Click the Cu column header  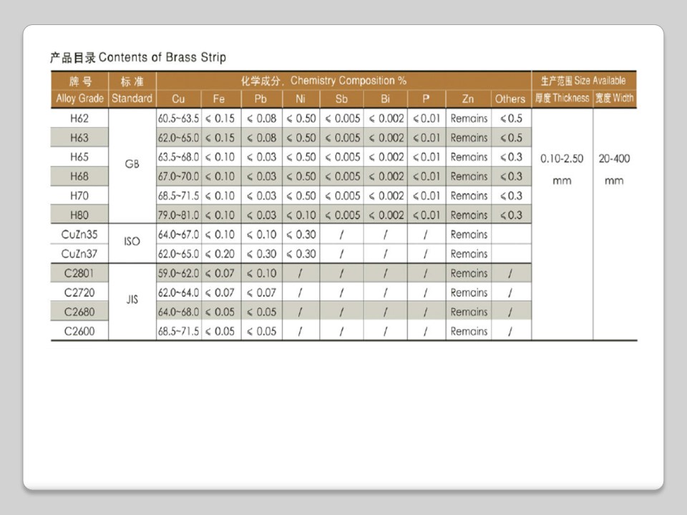tap(178, 99)
